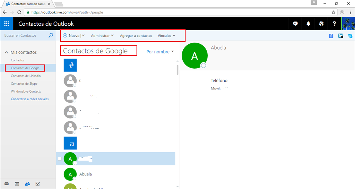Click Agregar a contactos button
The width and height of the screenshot is (355, 189).
pos(136,35)
